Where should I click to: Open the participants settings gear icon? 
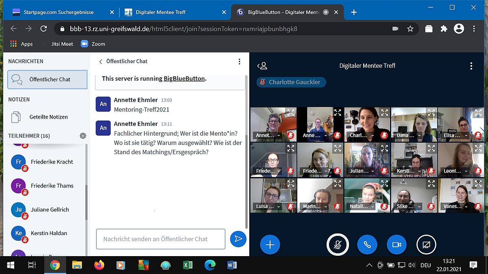83,136
